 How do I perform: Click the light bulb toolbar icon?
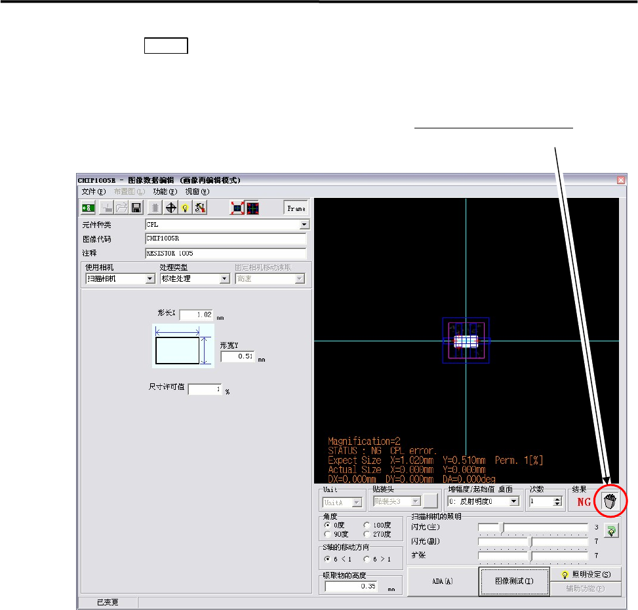(x=185, y=208)
